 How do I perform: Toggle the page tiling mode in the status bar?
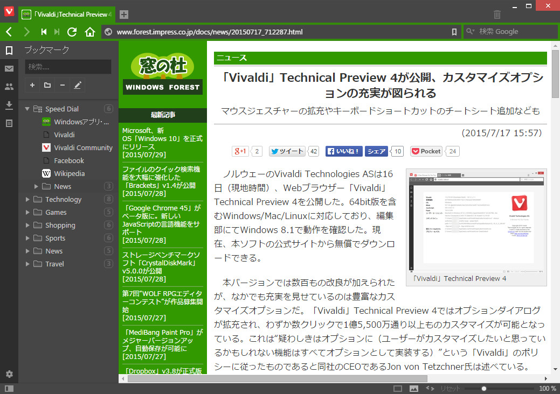point(398,388)
